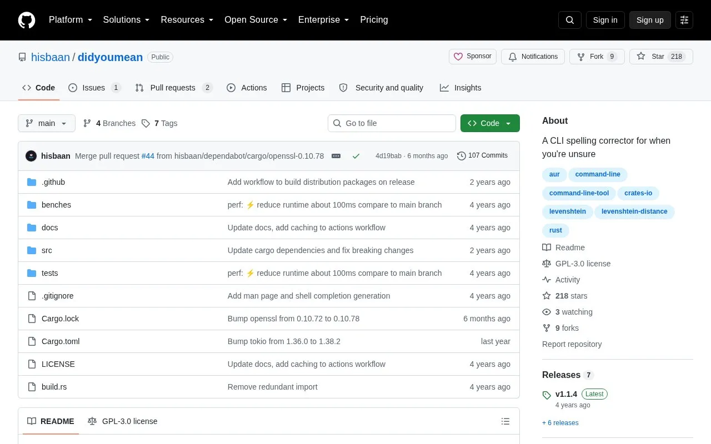Expand the green Code clone dropdown
711x444 pixels.
tap(490, 123)
